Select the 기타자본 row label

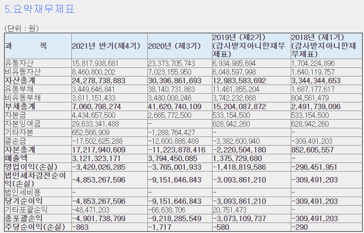coord(19,132)
